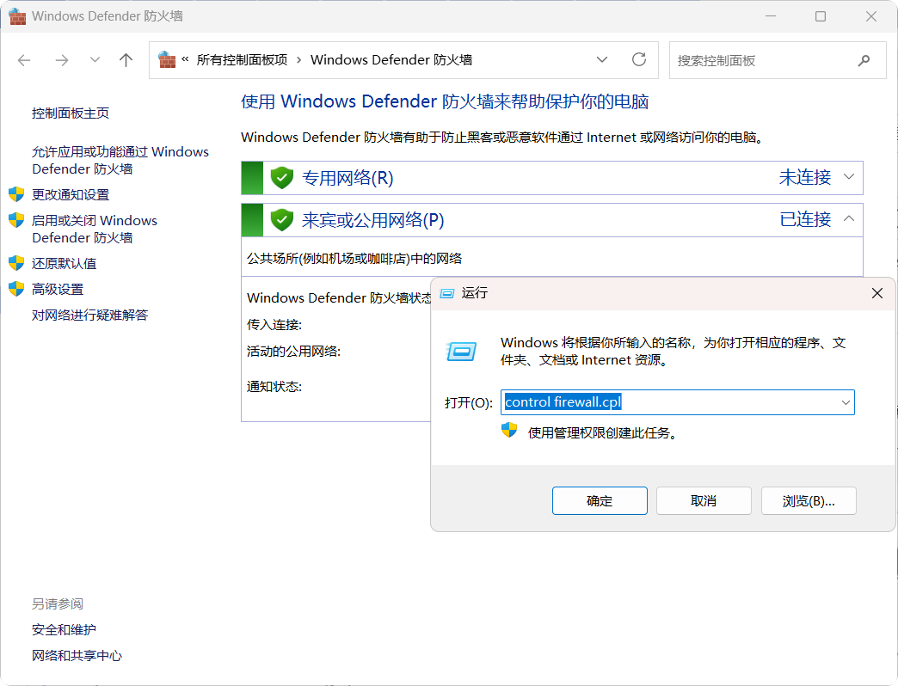The width and height of the screenshot is (898, 686).
Task: Open the recent locations chevron
Action: [95, 59]
